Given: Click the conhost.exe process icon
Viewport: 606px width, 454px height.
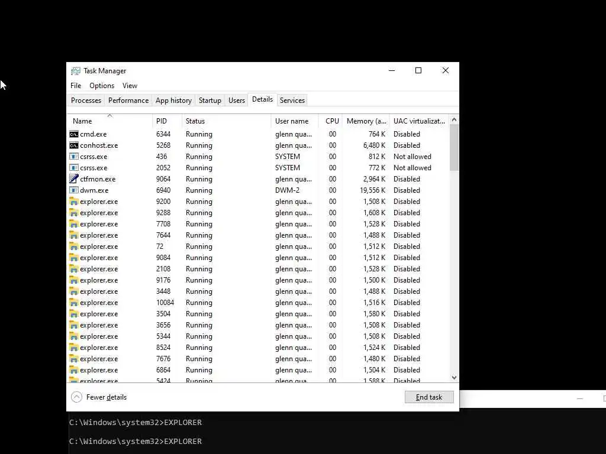Looking at the screenshot, I should point(73,145).
